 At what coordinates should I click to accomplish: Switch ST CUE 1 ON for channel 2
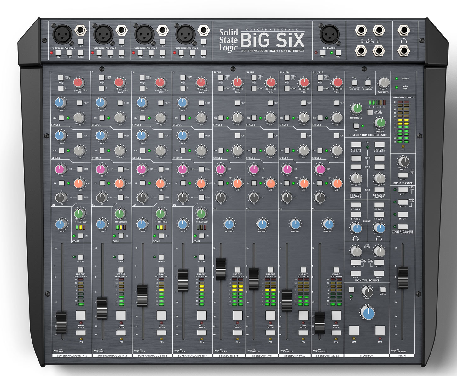tap(102, 118)
